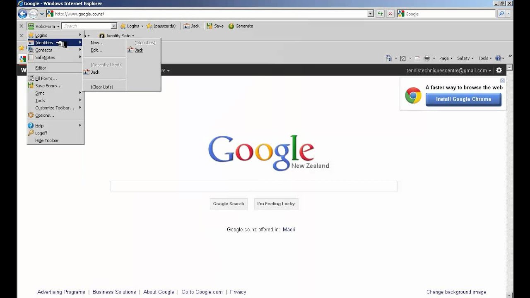Close the Identity Safe toolbar with its X
530x298 pixels.
(x=21, y=36)
